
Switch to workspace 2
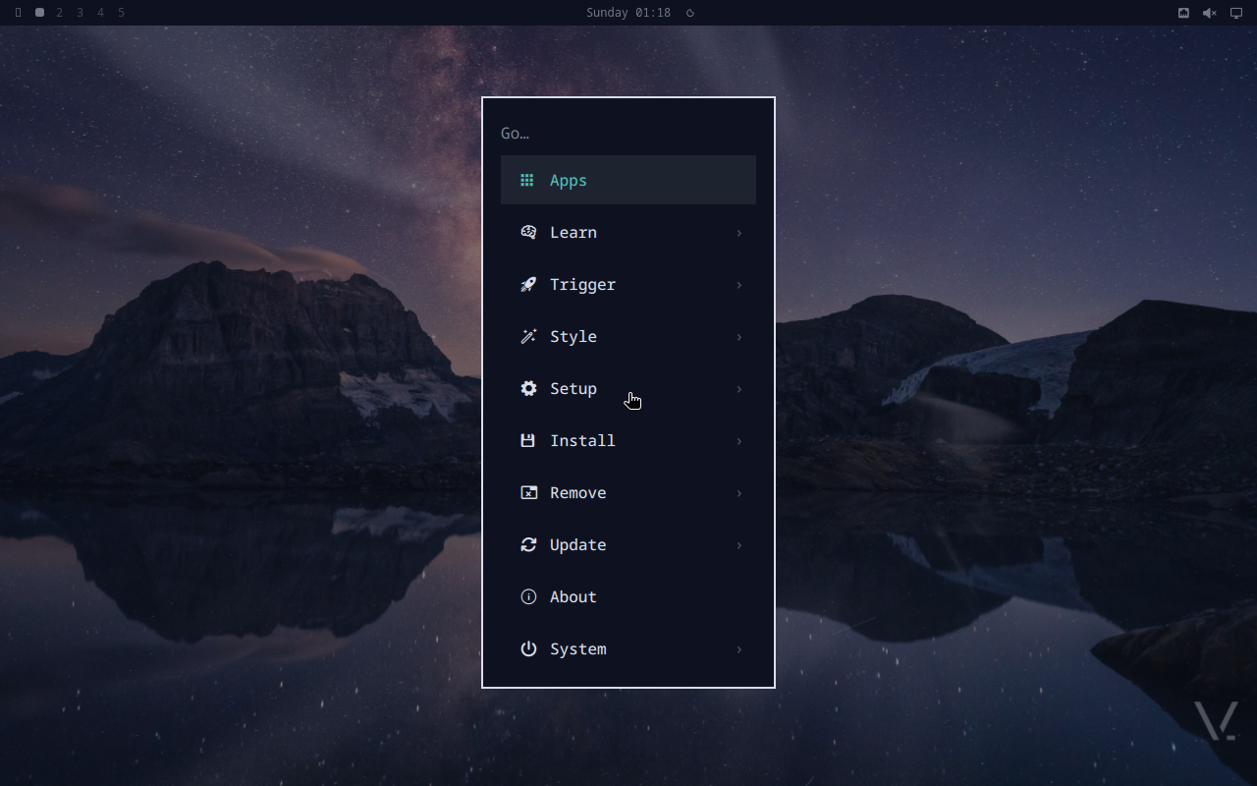tap(60, 13)
